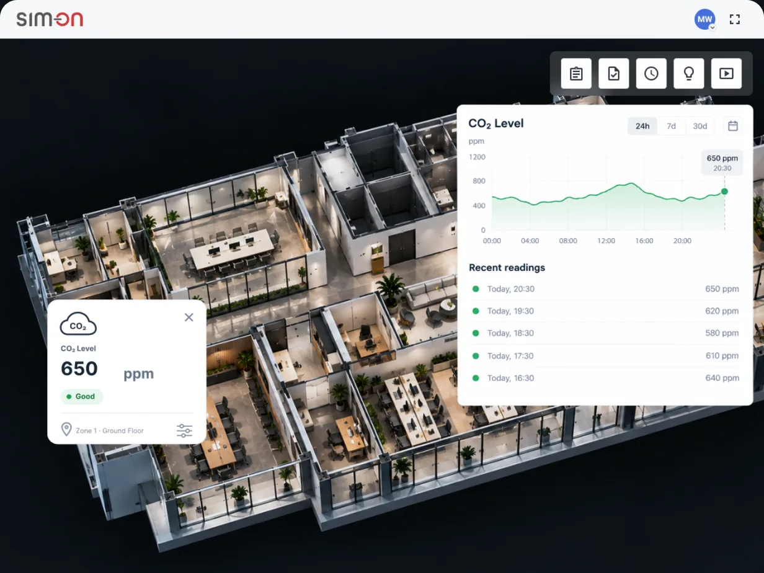Open the clock history toolbar icon
764x573 pixels.
pos(651,74)
